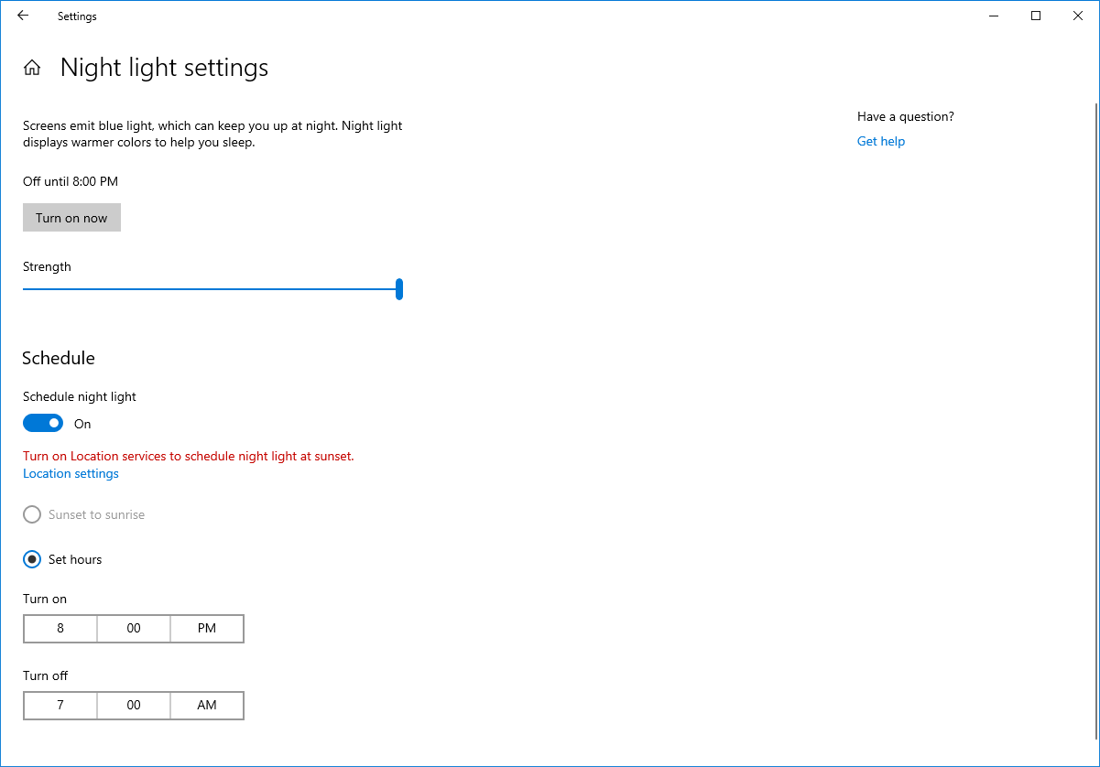
Task: Open the Turn off hour selector showing 7
Action: click(60, 705)
